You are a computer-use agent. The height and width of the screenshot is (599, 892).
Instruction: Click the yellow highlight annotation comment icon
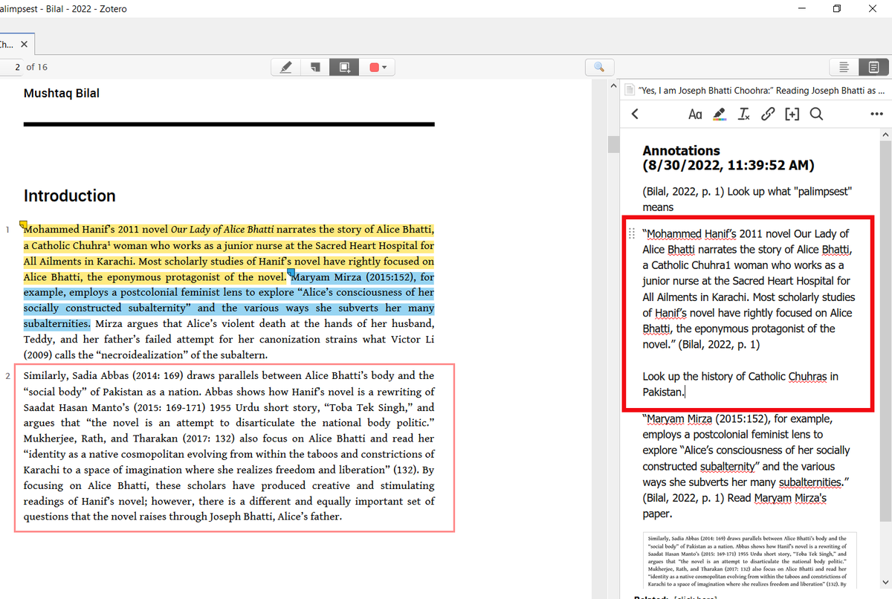click(23, 224)
